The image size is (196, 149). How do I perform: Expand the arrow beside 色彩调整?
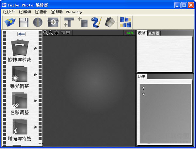[35, 101]
